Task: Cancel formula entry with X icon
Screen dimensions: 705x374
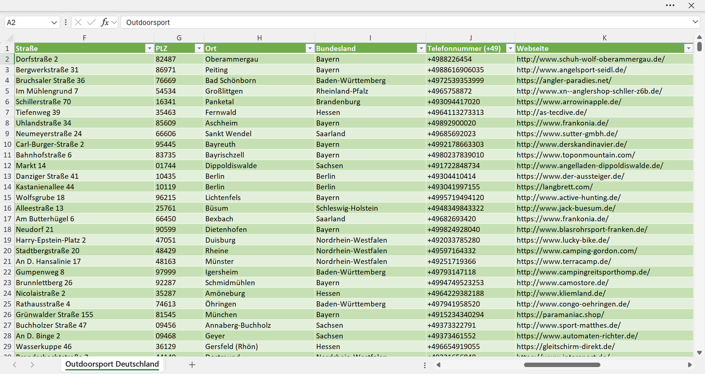Action: [x=78, y=22]
